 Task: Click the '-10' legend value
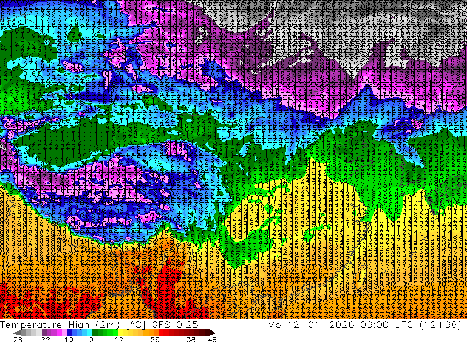coord(66,339)
